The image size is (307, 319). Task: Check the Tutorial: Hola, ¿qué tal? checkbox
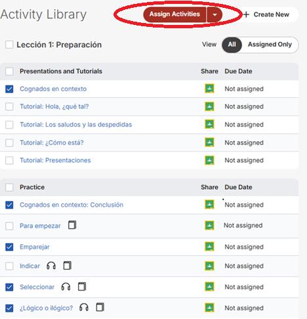coord(9,107)
